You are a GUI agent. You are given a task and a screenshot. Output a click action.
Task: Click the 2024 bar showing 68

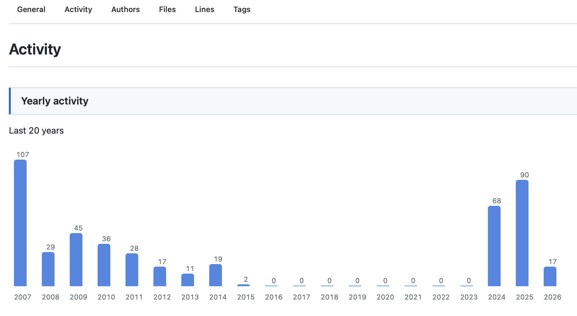click(494, 246)
